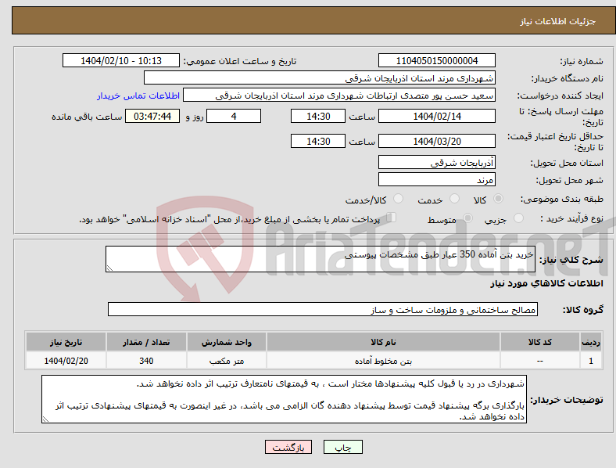
Task: Toggle the اسناد خزانه اسلامی payment checkbox
Action: [392, 218]
